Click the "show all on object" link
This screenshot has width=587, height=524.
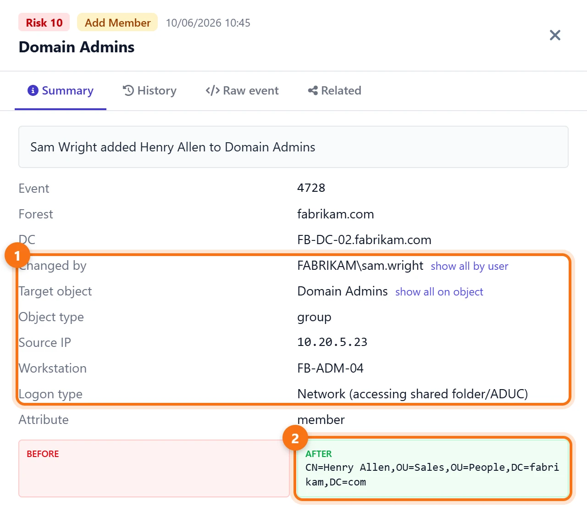439,292
